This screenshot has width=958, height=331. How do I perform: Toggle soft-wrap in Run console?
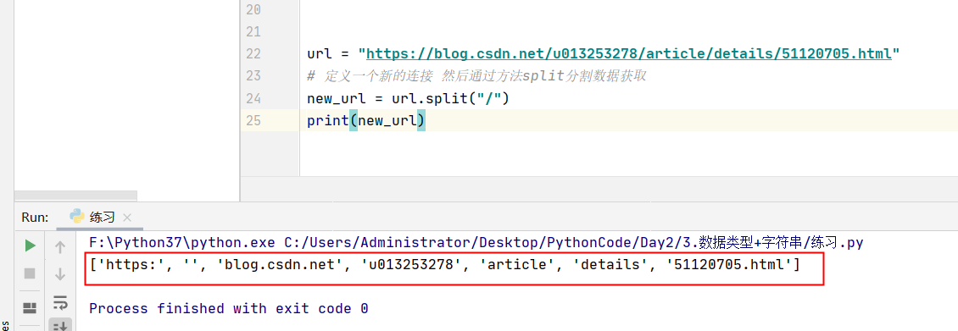coord(60,301)
